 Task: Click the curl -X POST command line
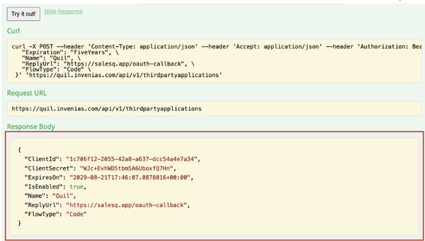[217, 46]
